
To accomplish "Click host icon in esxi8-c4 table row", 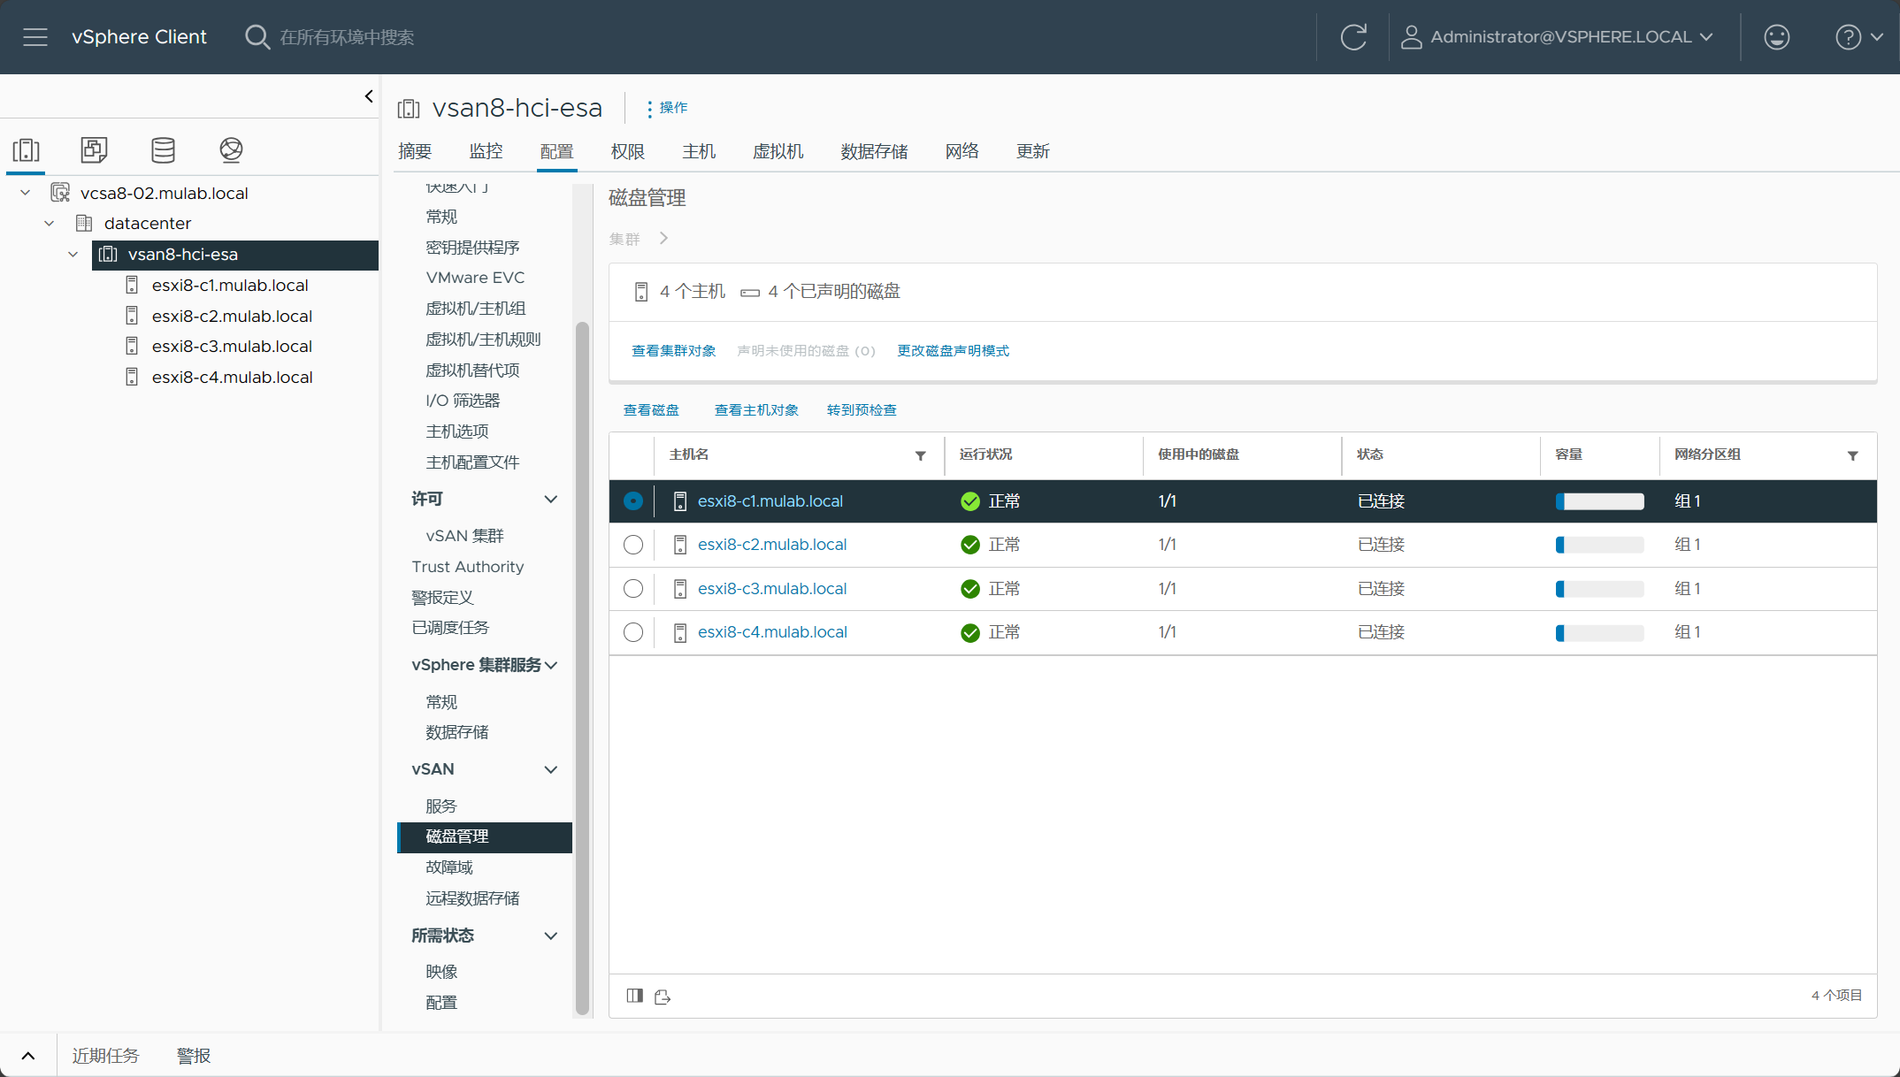I will coord(680,632).
